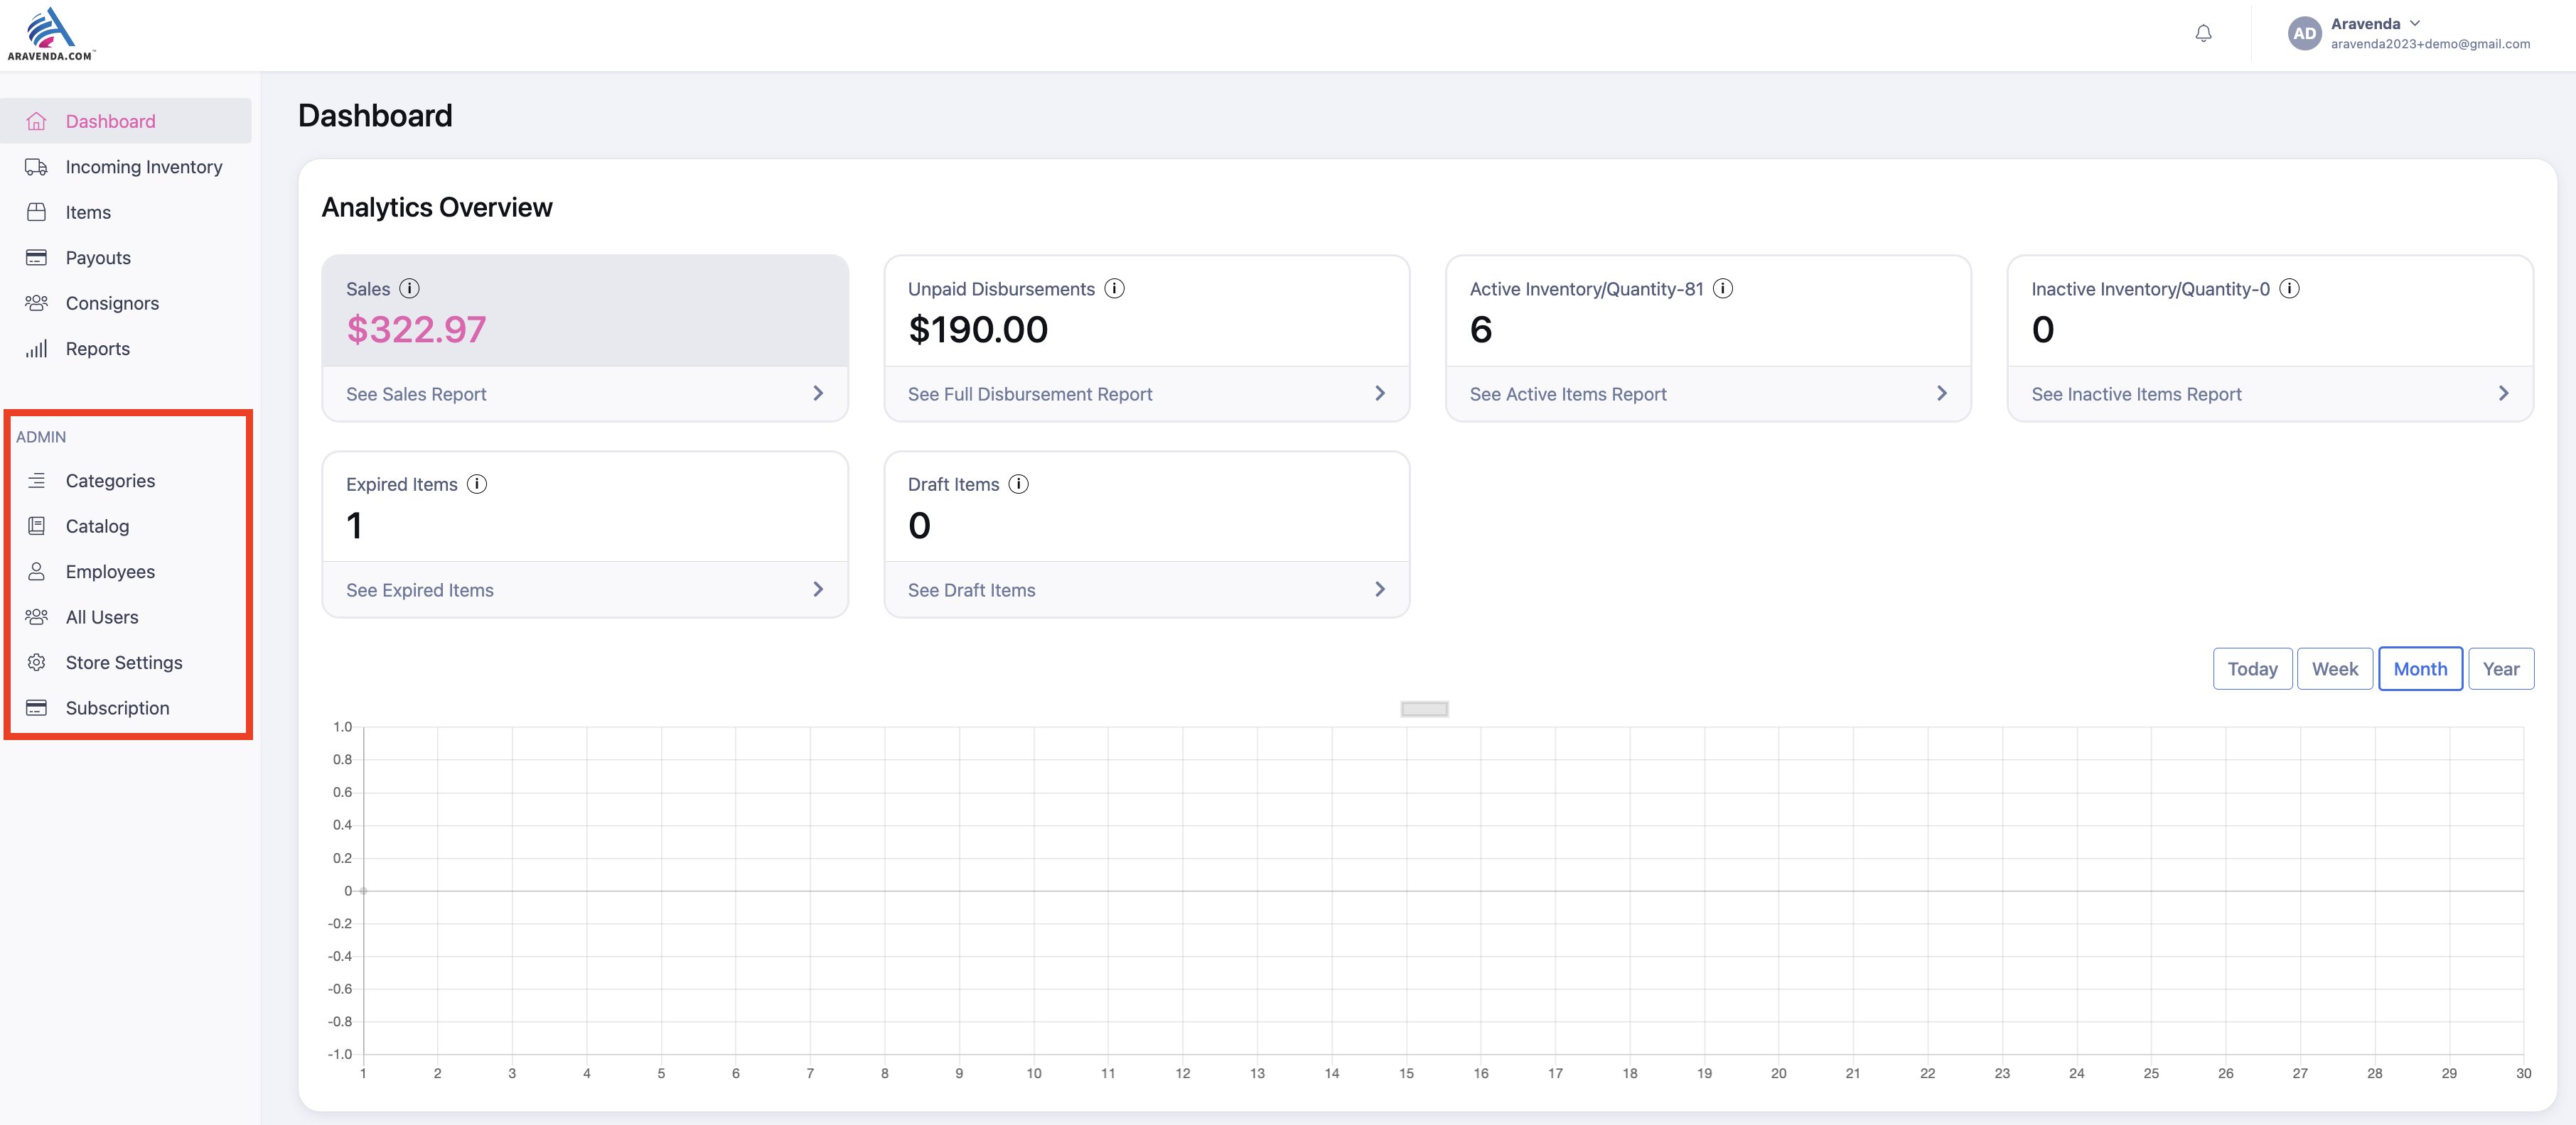
Task: Click the Active Inventory info icon
Action: click(x=1722, y=289)
